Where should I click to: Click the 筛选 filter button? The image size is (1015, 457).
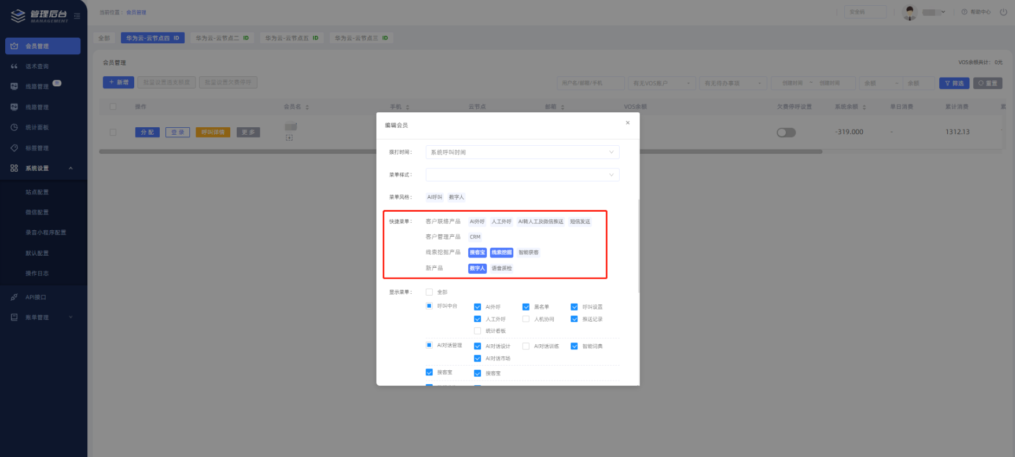[954, 83]
